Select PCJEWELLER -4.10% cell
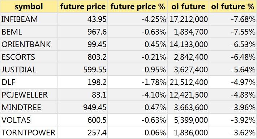This screenshot has width=257, height=139. [x=137, y=95]
